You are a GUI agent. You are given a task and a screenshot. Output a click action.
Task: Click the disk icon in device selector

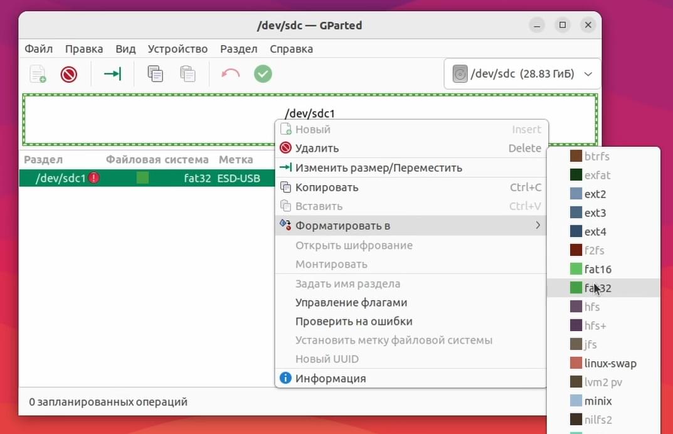pos(460,74)
